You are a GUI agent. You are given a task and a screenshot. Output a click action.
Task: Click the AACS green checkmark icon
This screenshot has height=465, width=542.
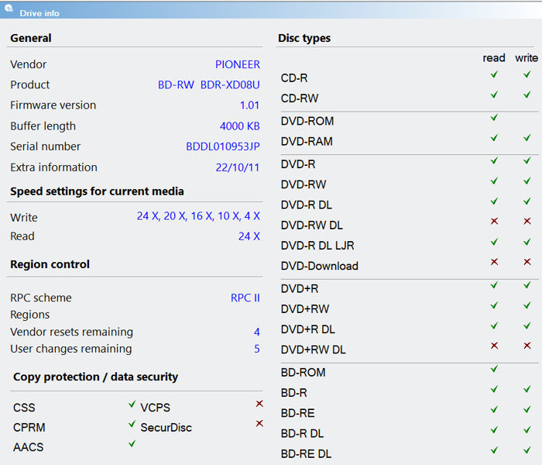(132, 443)
